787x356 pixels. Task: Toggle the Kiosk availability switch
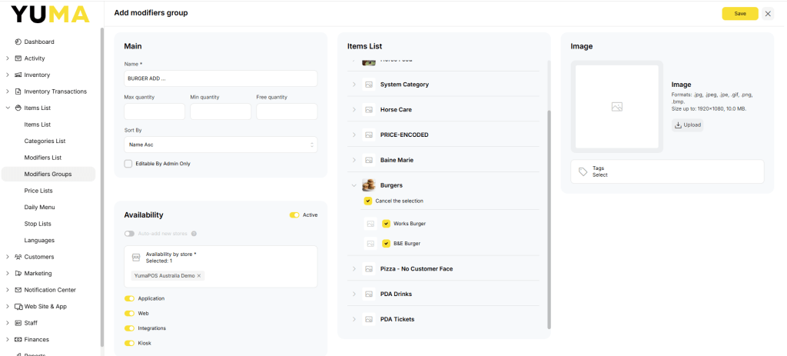129,343
